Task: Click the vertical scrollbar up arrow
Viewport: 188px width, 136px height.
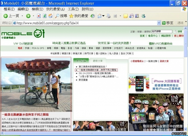Action: [x=186, y=28]
